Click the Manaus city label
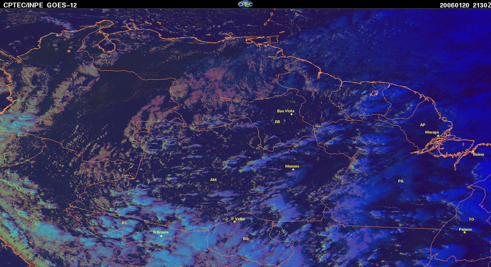491x267 pixels. click(292, 166)
